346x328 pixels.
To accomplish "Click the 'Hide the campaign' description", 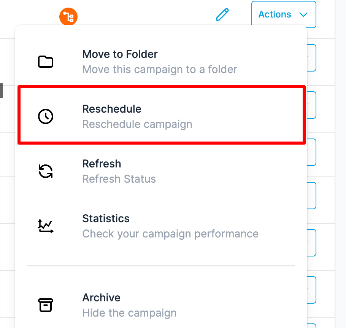I will [129, 313].
